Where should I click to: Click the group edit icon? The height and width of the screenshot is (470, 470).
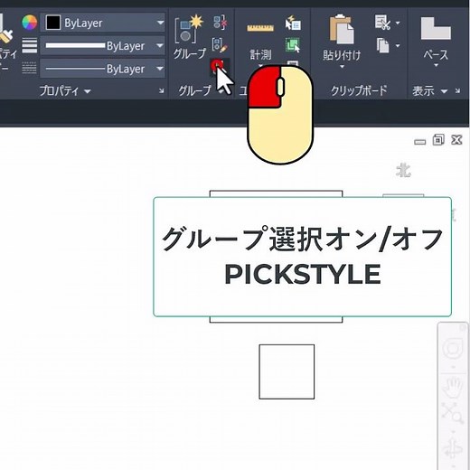(221, 45)
